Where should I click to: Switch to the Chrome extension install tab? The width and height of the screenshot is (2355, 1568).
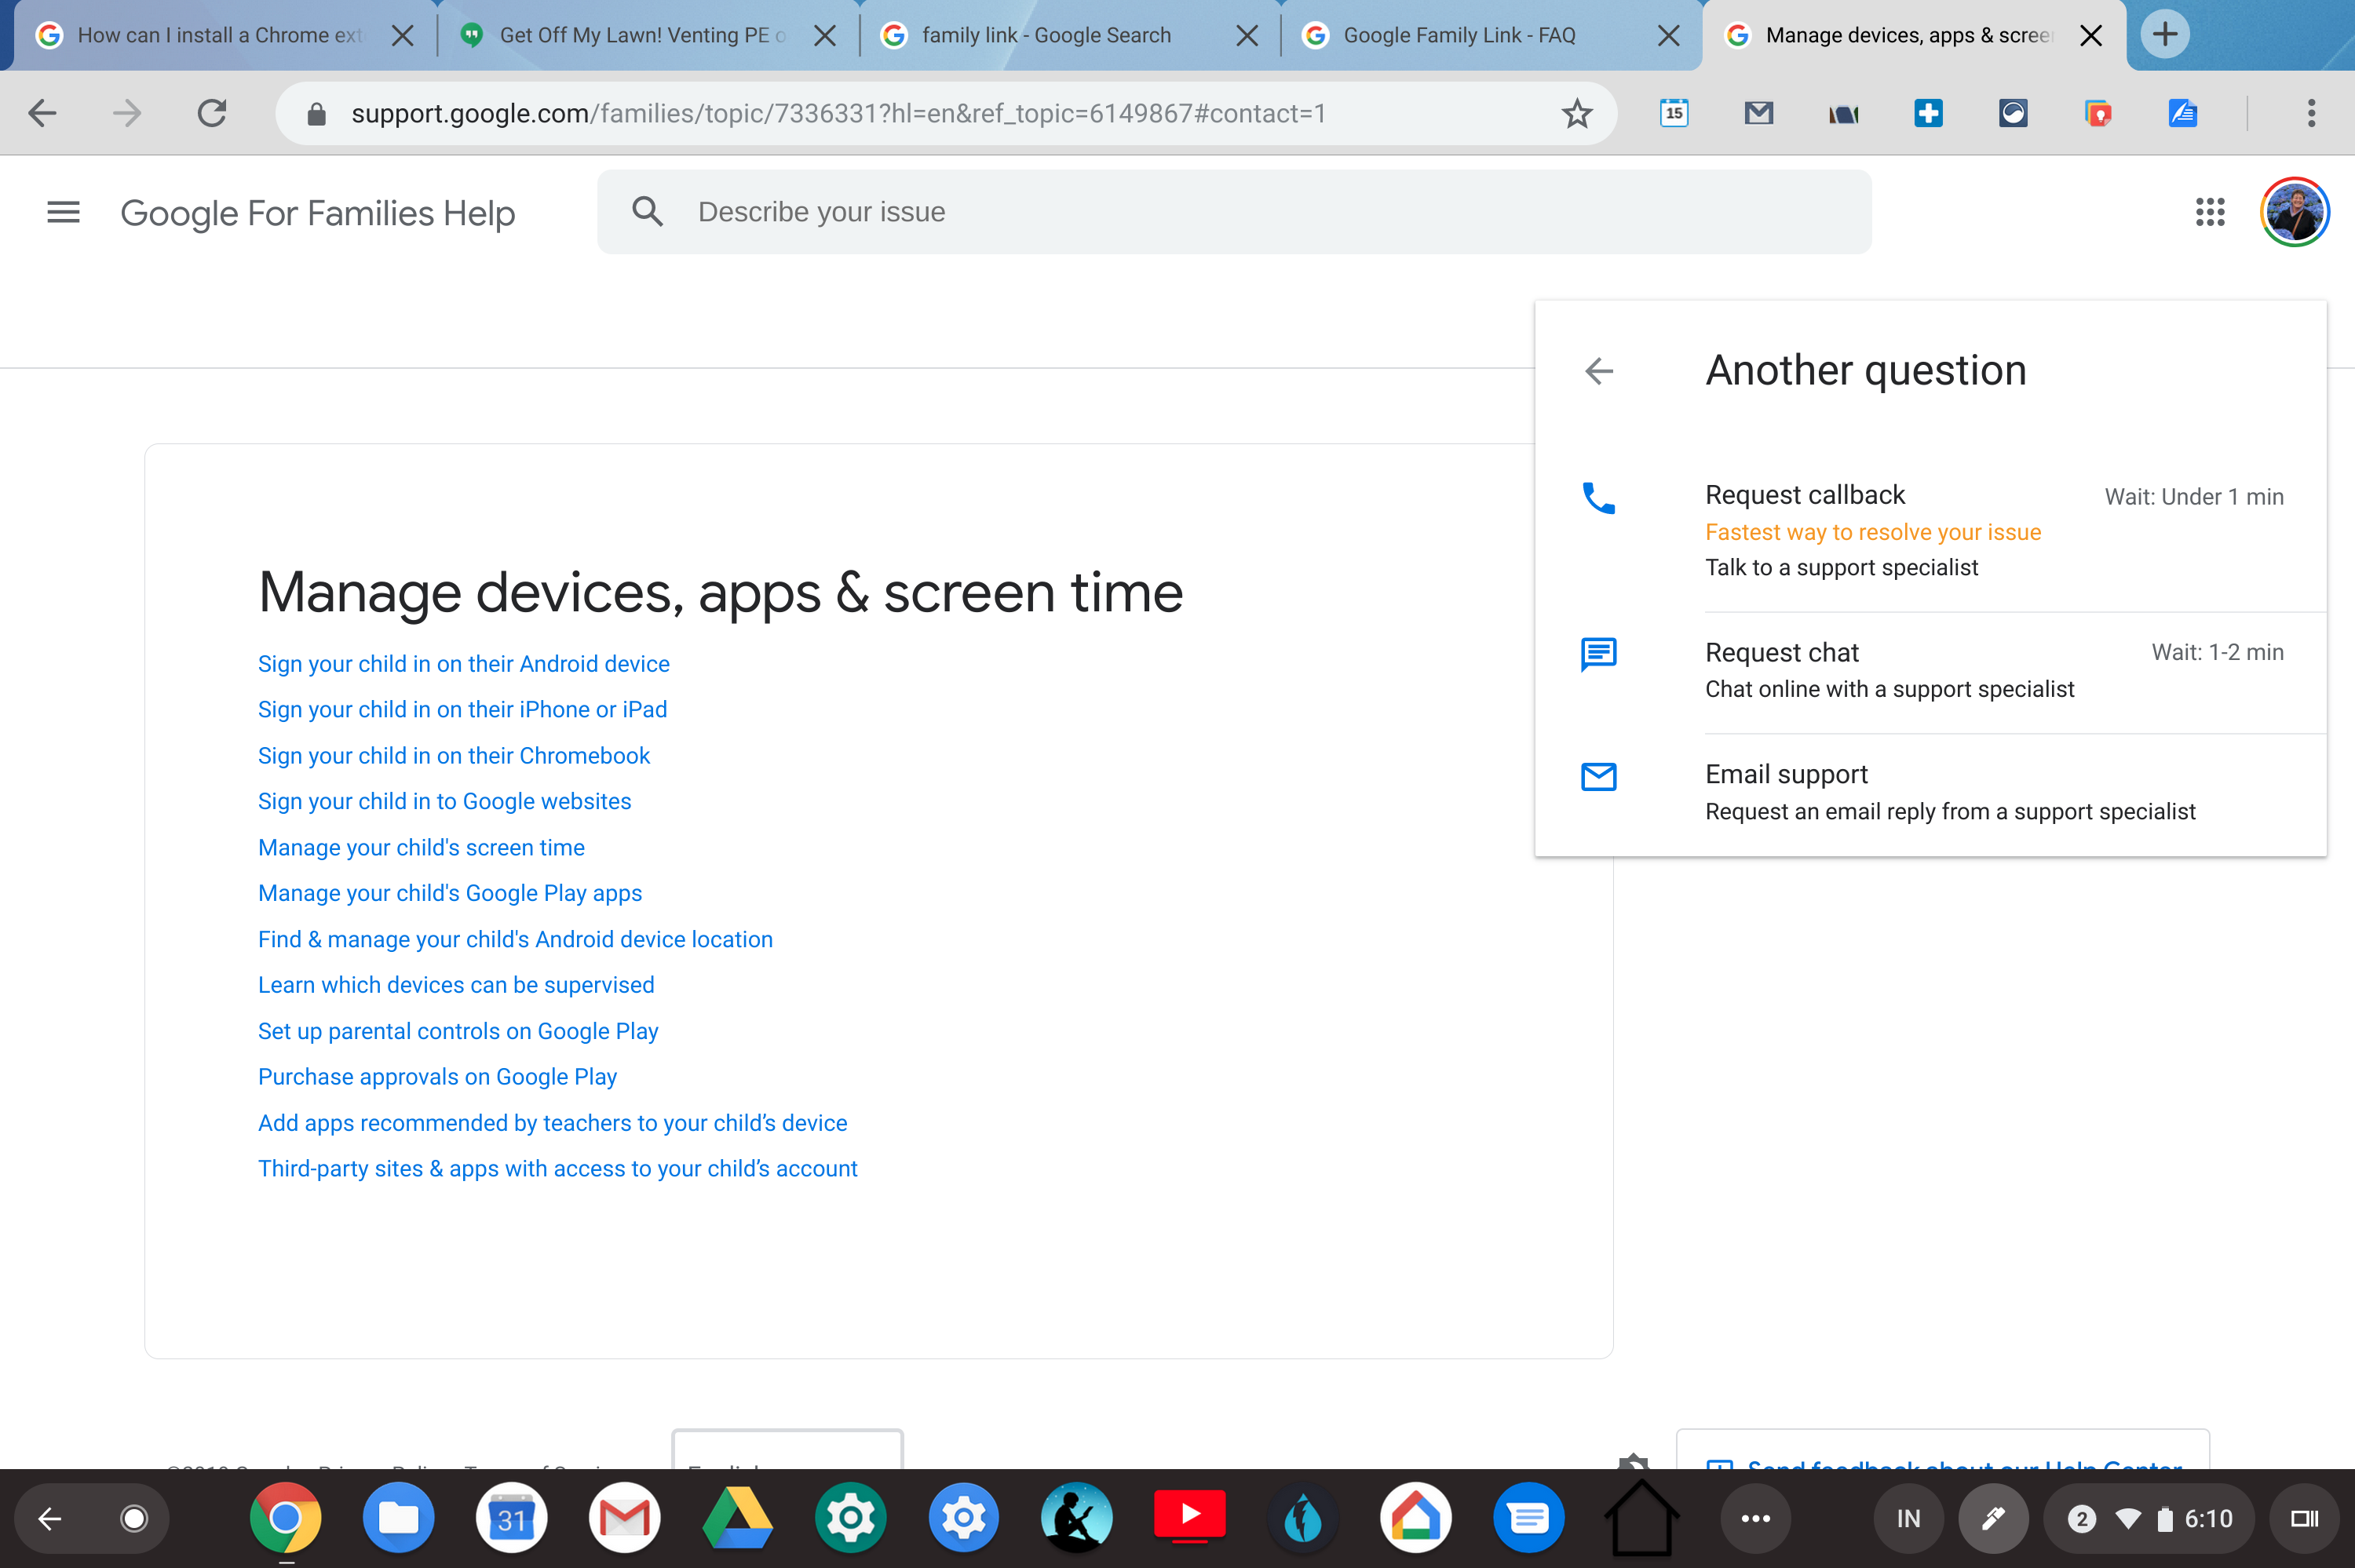click(220, 36)
